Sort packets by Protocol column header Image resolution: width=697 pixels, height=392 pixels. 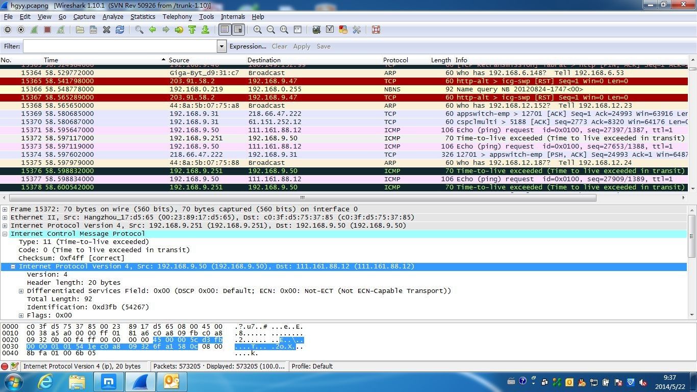[x=395, y=60]
